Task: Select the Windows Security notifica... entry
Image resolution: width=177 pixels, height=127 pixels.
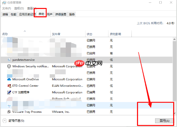Action: 31,66
